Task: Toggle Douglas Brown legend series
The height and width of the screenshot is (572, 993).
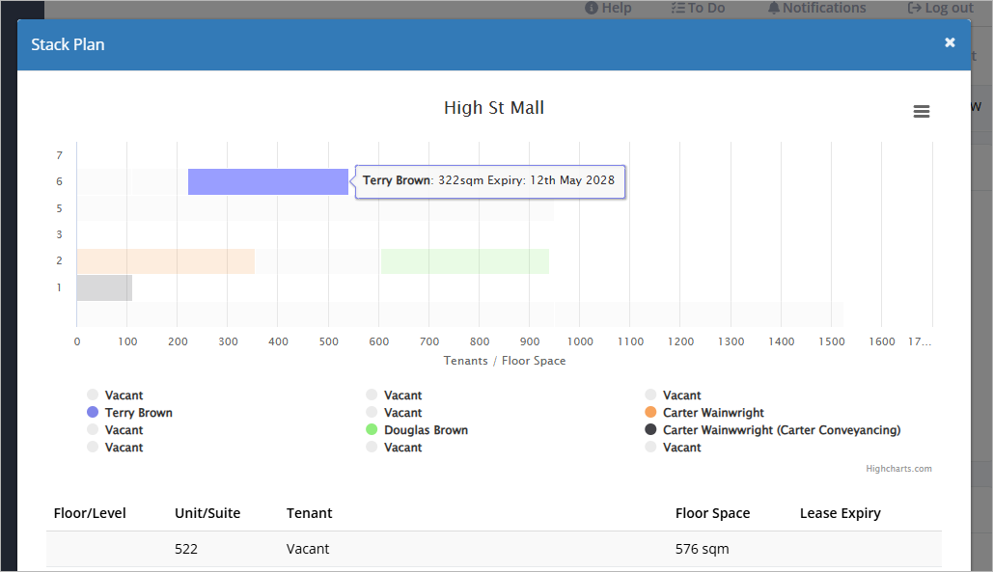Action: (x=417, y=430)
